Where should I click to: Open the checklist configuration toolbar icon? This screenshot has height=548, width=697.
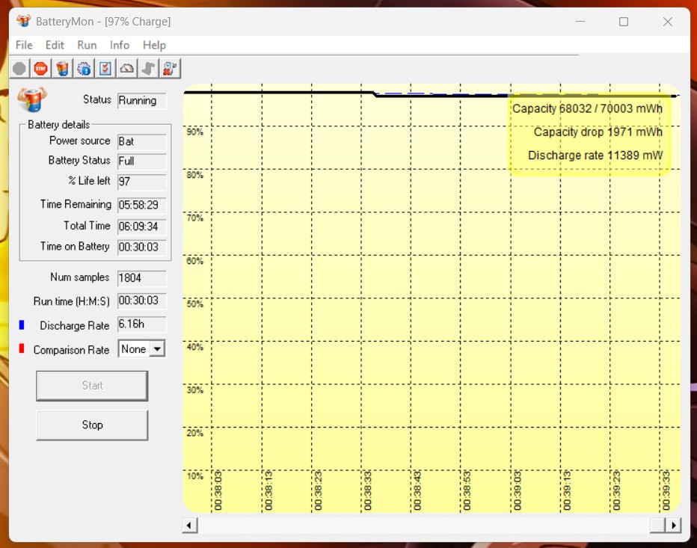[x=105, y=69]
